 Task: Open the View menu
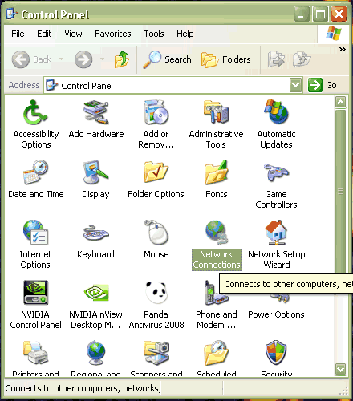tap(73, 34)
